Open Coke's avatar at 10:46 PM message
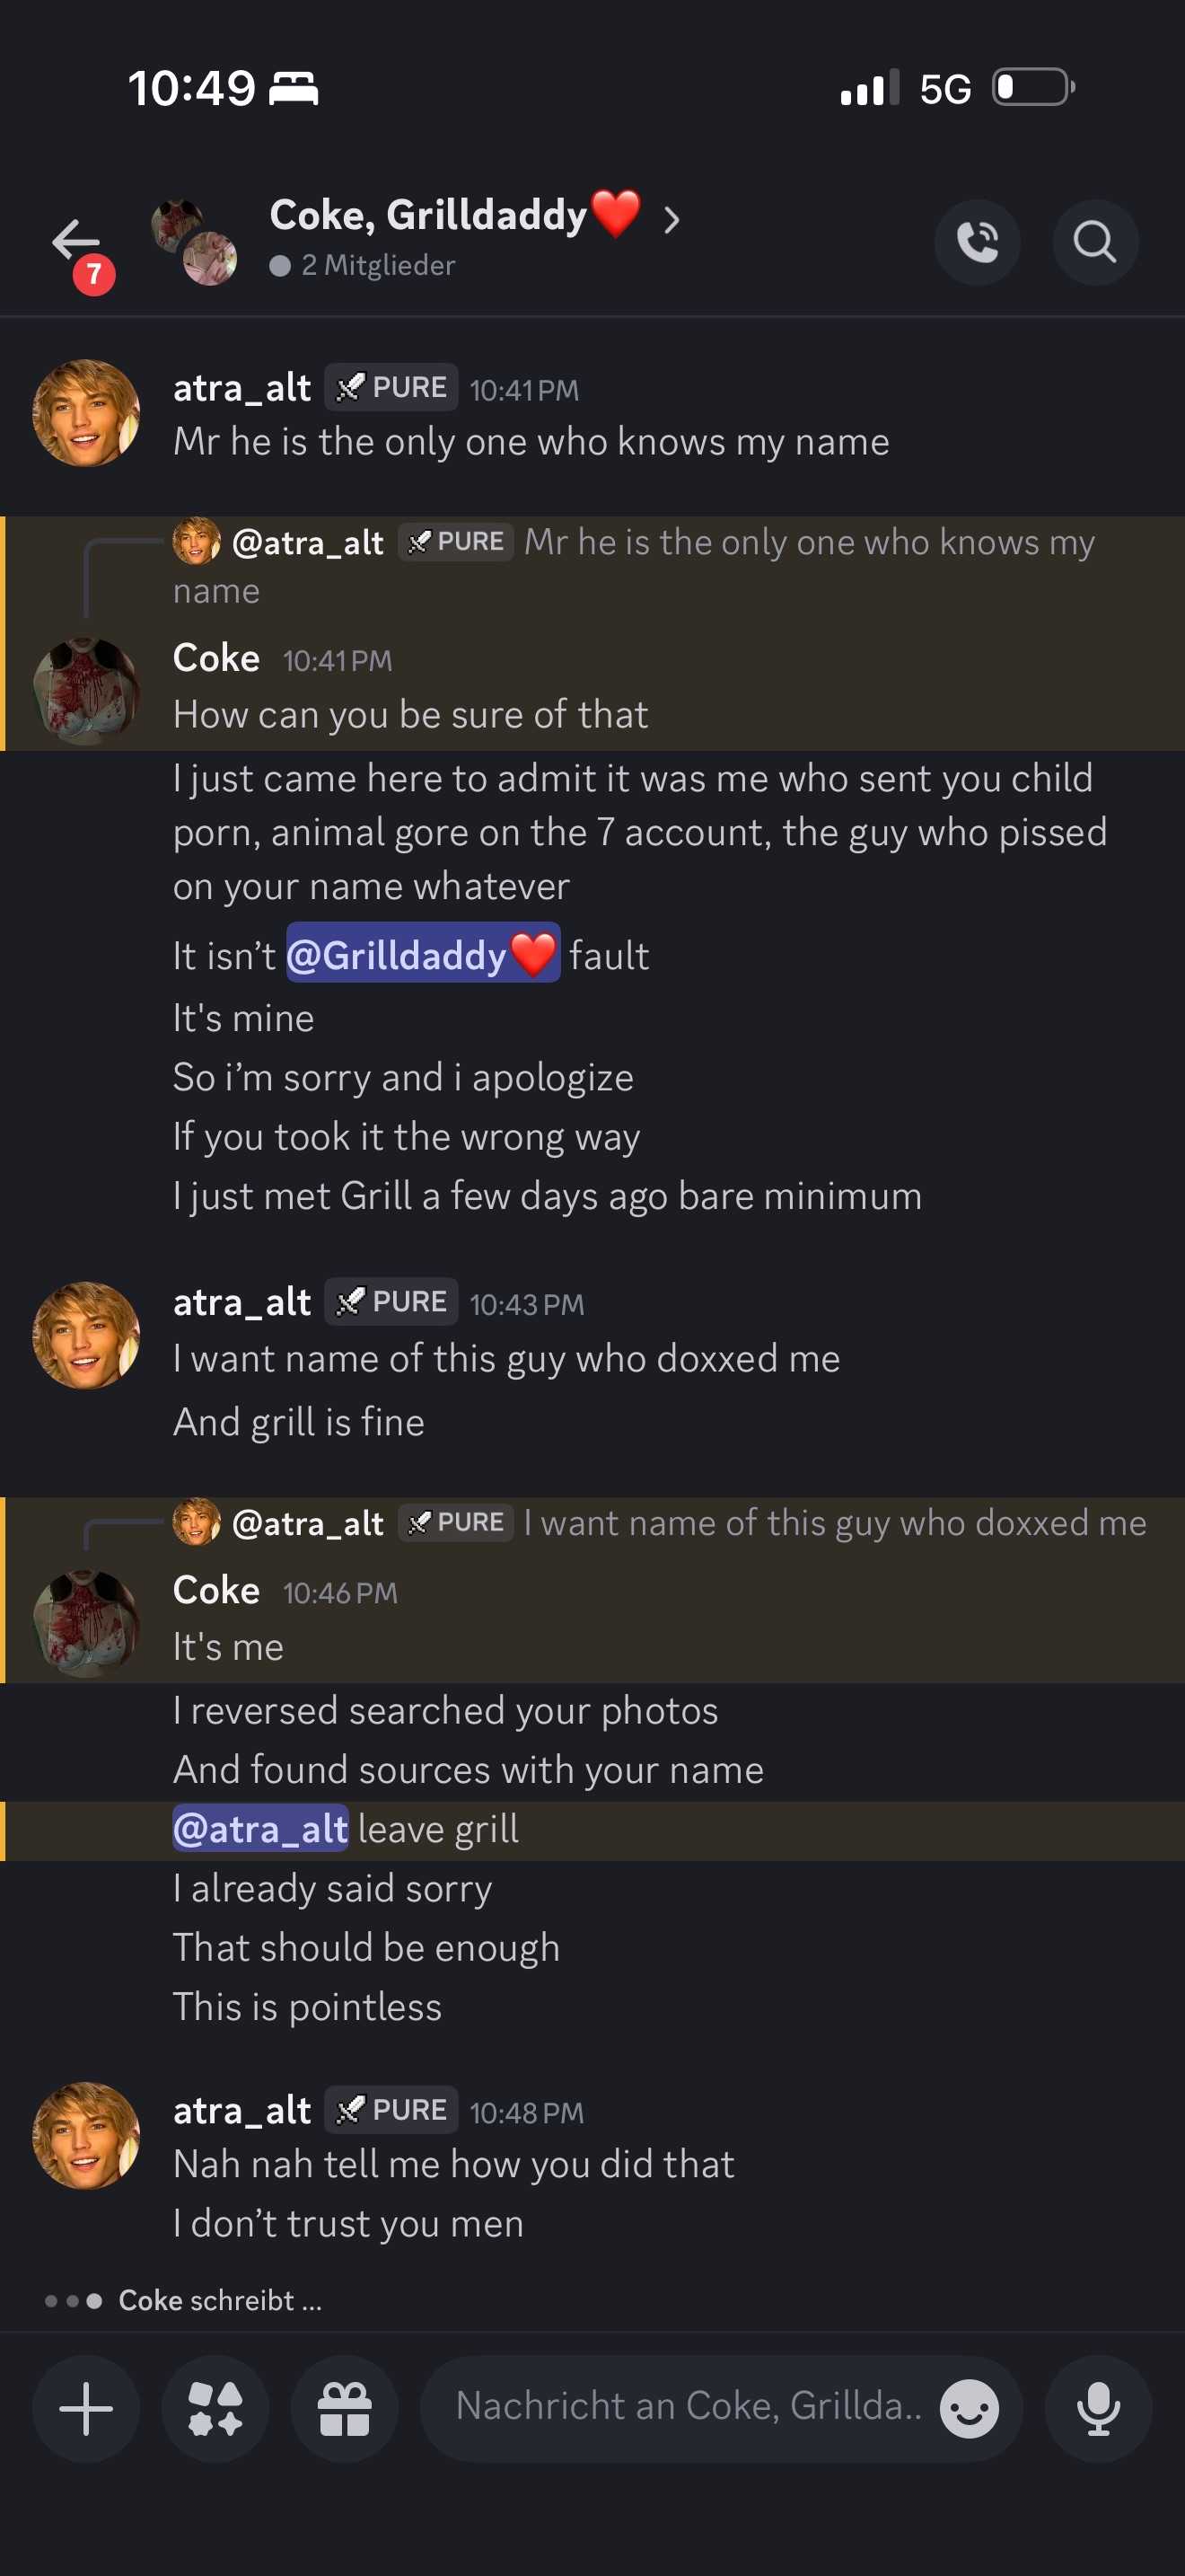This screenshot has width=1185, height=2576. pyautogui.click(x=86, y=1622)
